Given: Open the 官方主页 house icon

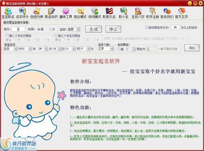Looking at the screenshot, I should [x=182, y=13].
